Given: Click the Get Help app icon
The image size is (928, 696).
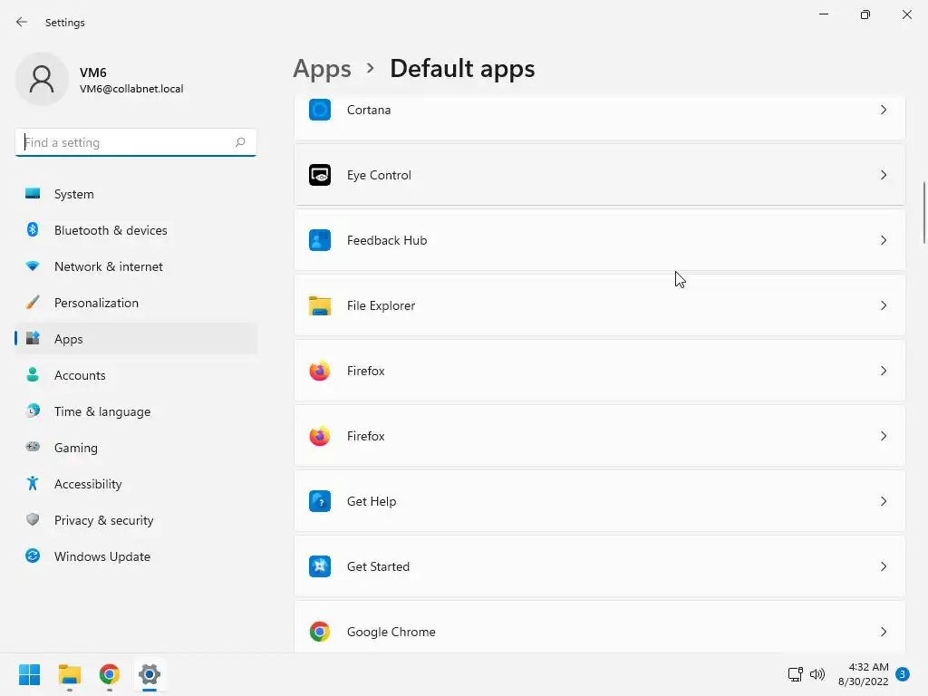Looking at the screenshot, I should tap(320, 501).
